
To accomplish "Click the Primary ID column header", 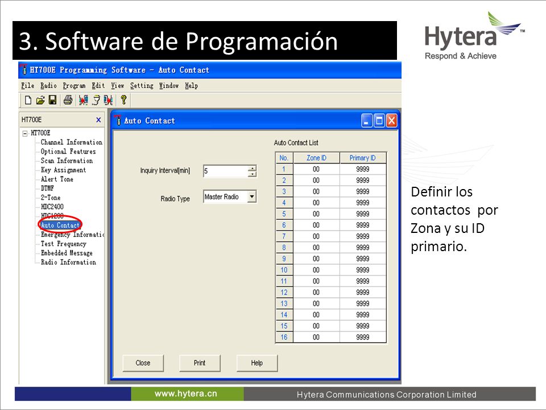I will [x=362, y=158].
